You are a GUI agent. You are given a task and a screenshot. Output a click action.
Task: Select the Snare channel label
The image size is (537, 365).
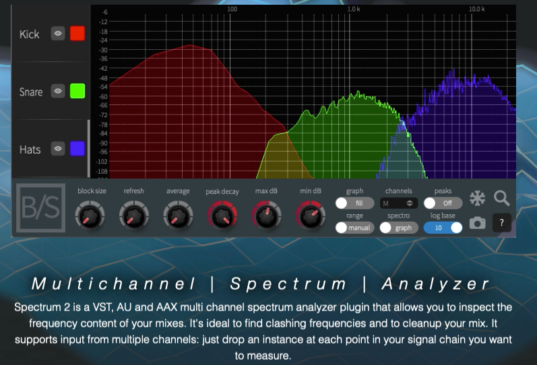[31, 92]
